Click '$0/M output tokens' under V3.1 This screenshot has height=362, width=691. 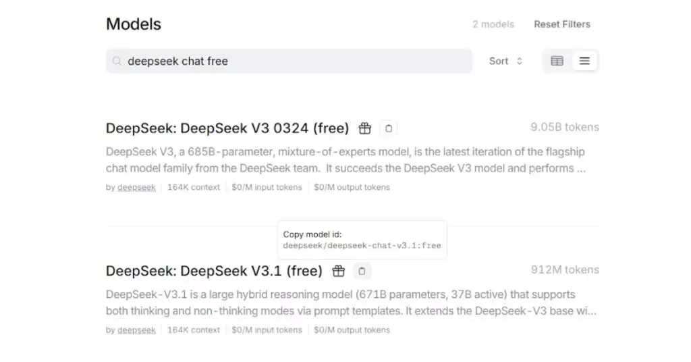click(x=352, y=330)
